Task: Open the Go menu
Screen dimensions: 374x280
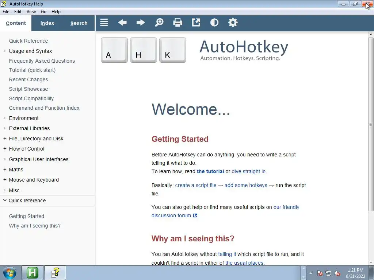Action: tap(43, 12)
